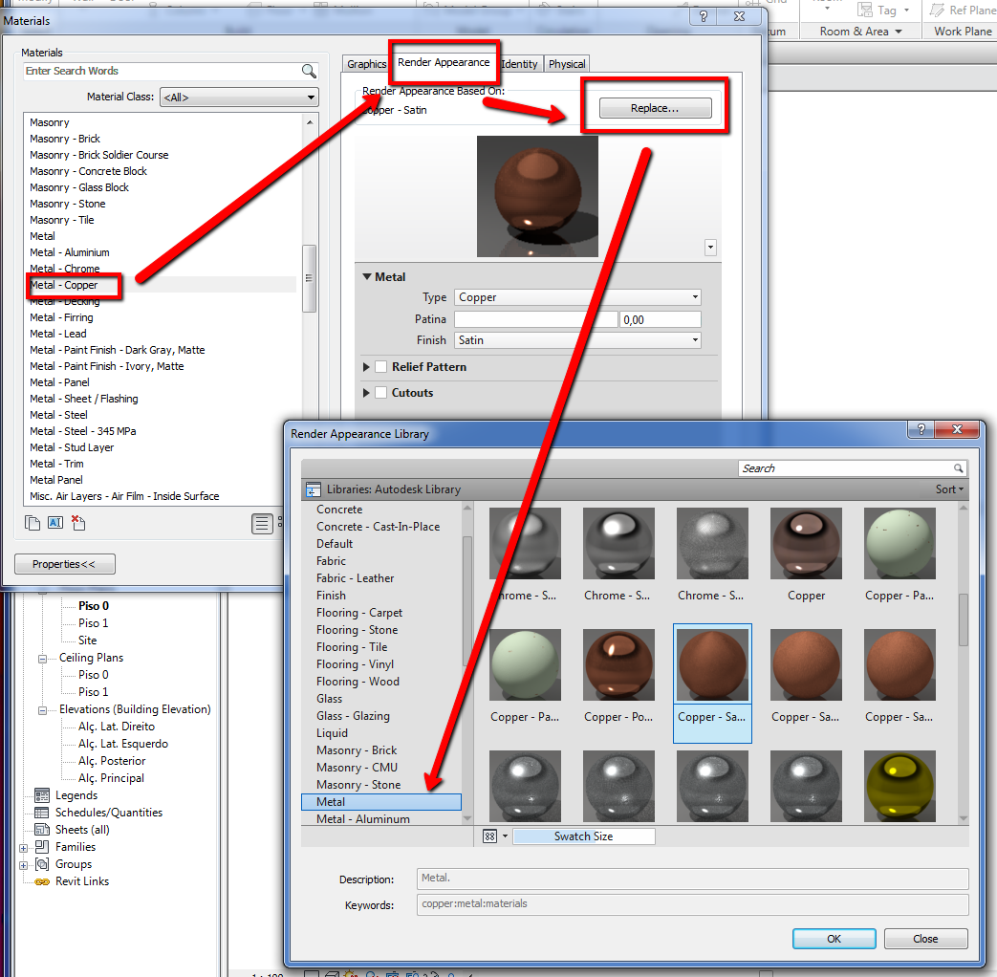997x977 pixels.
Task: Click the materials list scrollbar thumb
Action: coord(309,278)
